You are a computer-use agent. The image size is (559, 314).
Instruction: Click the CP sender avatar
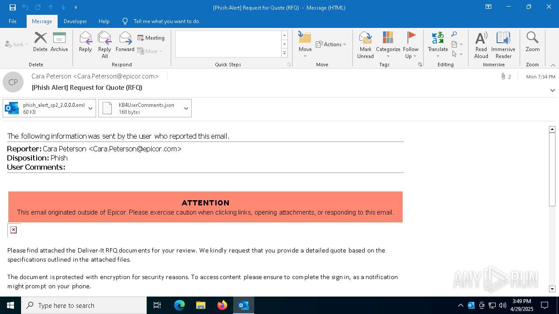point(13,82)
